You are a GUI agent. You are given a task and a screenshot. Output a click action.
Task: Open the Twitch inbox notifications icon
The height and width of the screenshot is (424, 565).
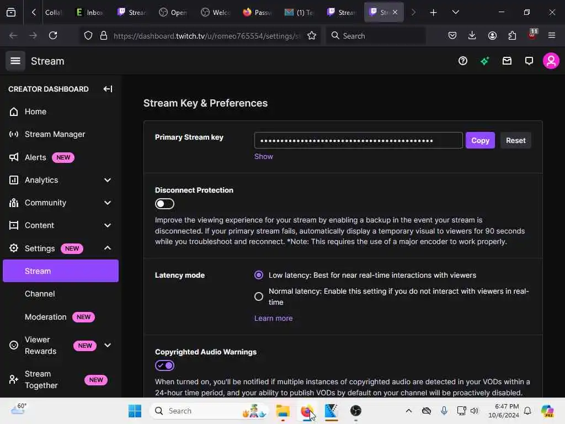pos(507,61)
